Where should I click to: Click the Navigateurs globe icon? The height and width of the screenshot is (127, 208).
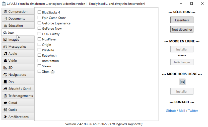[x=5, y=75]
